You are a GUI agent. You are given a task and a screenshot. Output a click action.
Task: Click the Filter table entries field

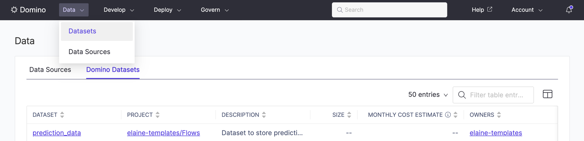click(x=493, y=95)
